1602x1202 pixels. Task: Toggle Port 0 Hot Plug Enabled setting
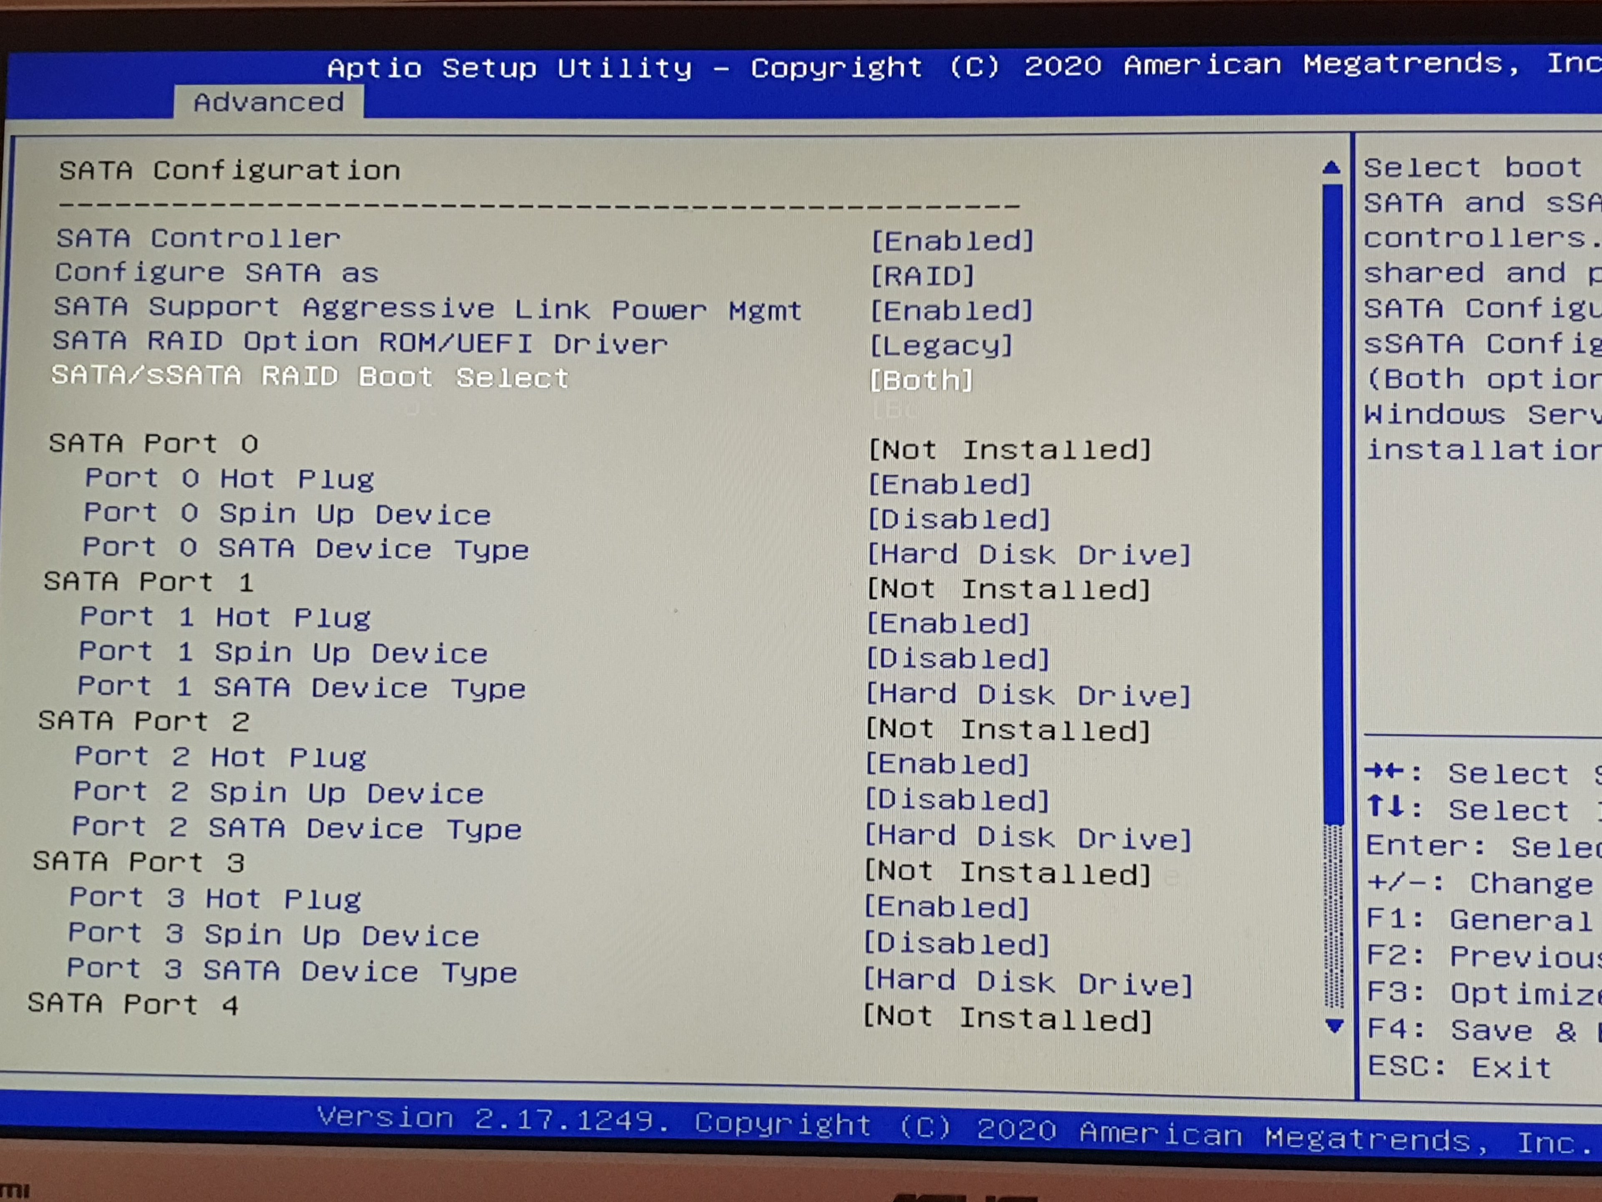[950, 484]
